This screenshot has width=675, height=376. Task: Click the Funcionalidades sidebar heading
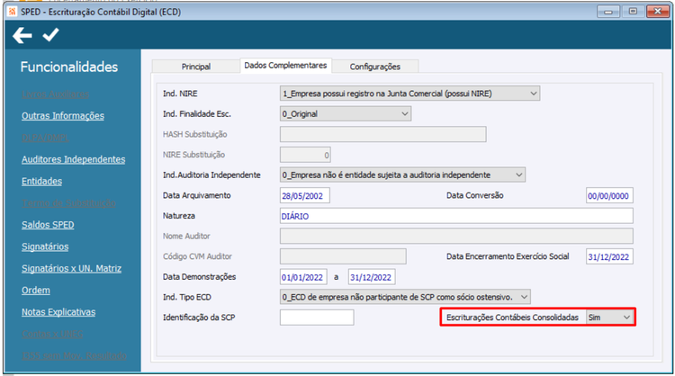(x=69, y=67)
